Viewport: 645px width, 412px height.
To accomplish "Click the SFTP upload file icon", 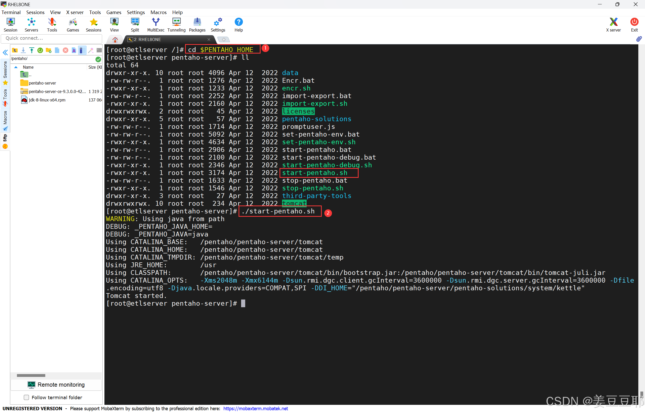I will (31, 50).
